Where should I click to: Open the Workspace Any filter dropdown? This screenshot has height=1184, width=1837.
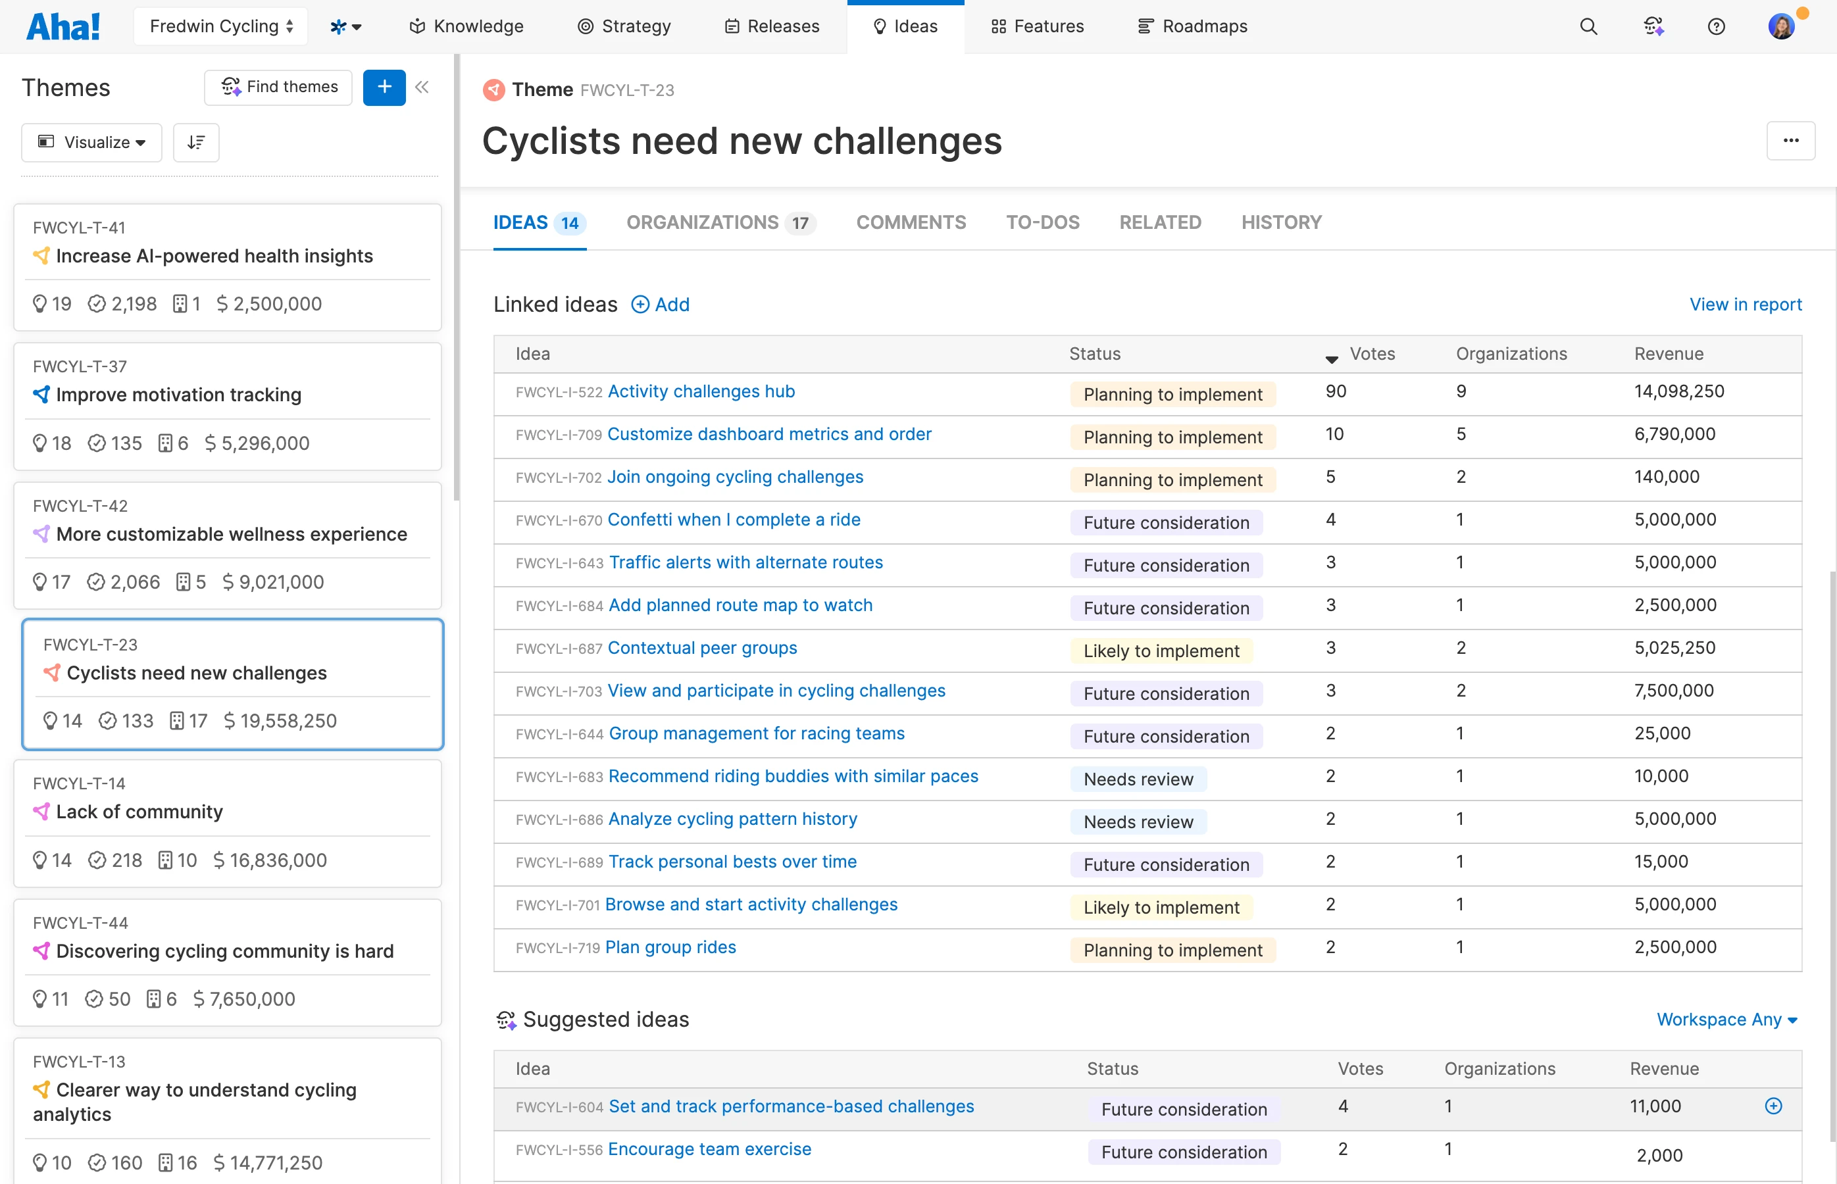click(1726, 1020)
